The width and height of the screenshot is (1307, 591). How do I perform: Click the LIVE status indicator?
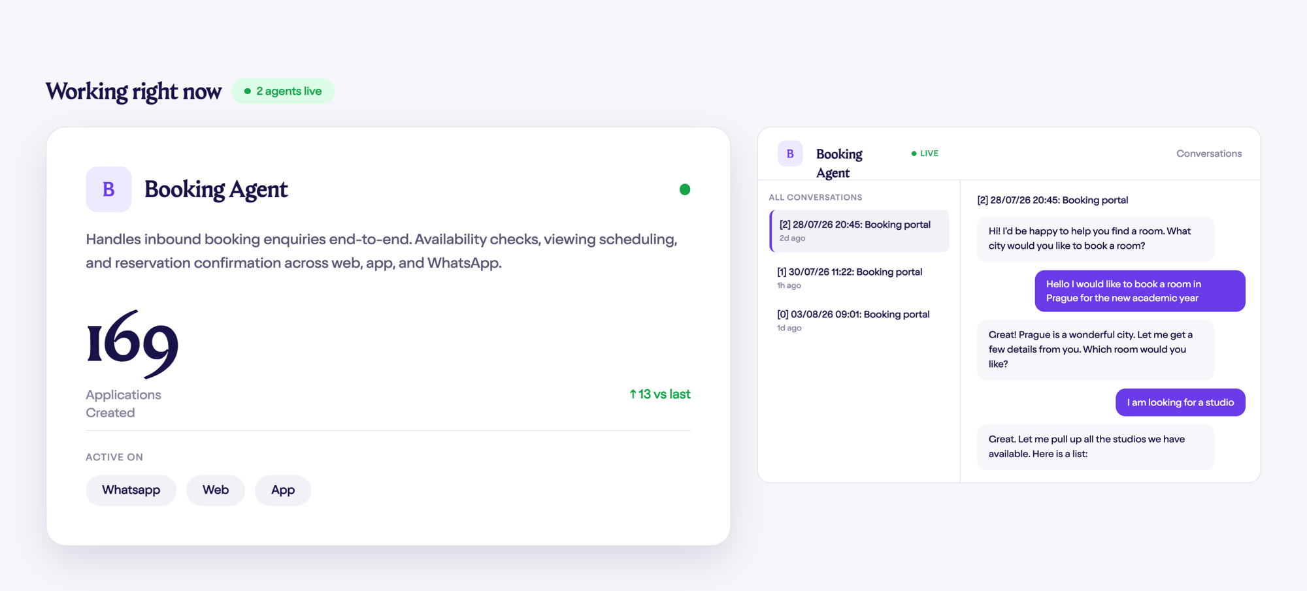pyautogui.click(x=925, y=153)
